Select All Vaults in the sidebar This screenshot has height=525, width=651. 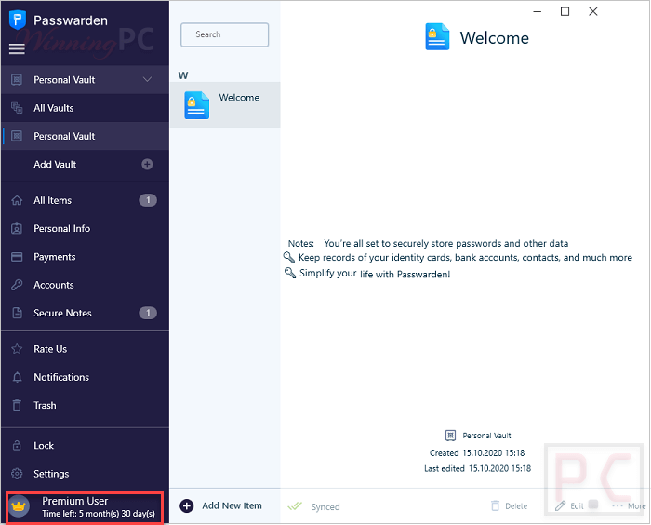coord(85,108)
